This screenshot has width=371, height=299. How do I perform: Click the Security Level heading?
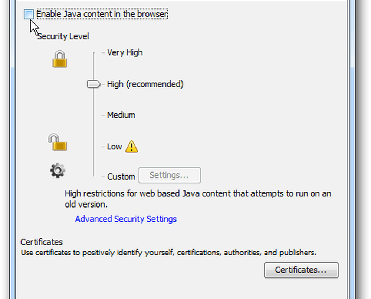click(x=63, y=36)
